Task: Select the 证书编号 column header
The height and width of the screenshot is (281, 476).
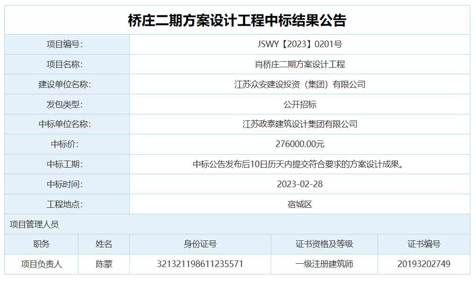Action: coord(424,244)
